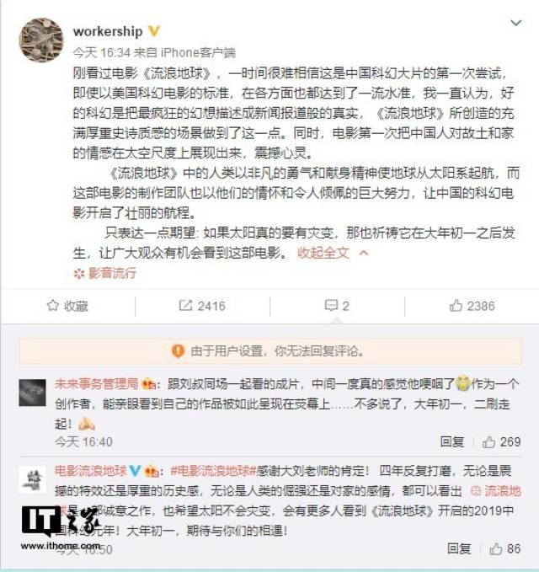Favorite the post with the 收藏 star
539x572 pixels.
click(67, 306)
